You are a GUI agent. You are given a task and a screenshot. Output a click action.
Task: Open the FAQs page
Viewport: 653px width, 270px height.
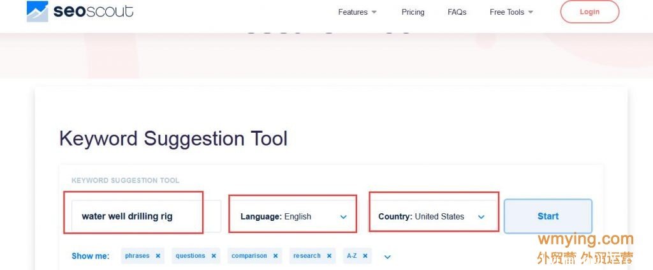(x=457, y=12)
